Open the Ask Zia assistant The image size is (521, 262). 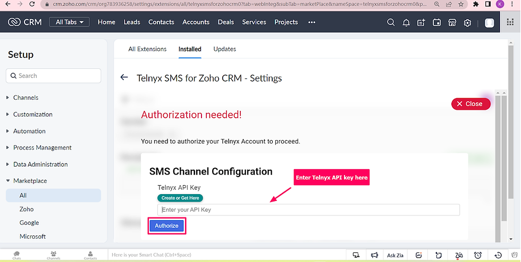tap(395, 255)
